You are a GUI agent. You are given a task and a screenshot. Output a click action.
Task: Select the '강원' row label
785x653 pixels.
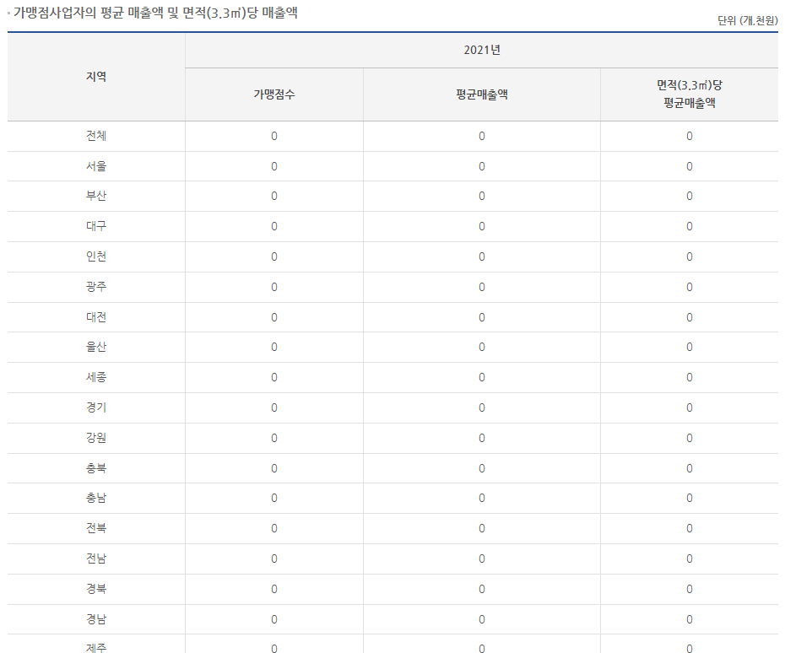(96, 438)
